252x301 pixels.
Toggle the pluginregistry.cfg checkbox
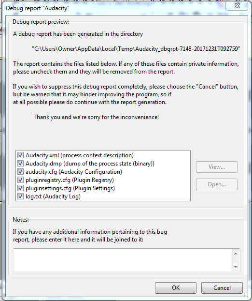click(x=20, y=180)
